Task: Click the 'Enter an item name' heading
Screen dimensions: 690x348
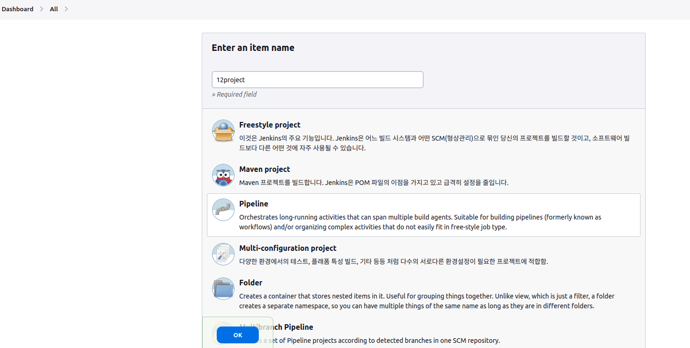Action: pos(253,48)
